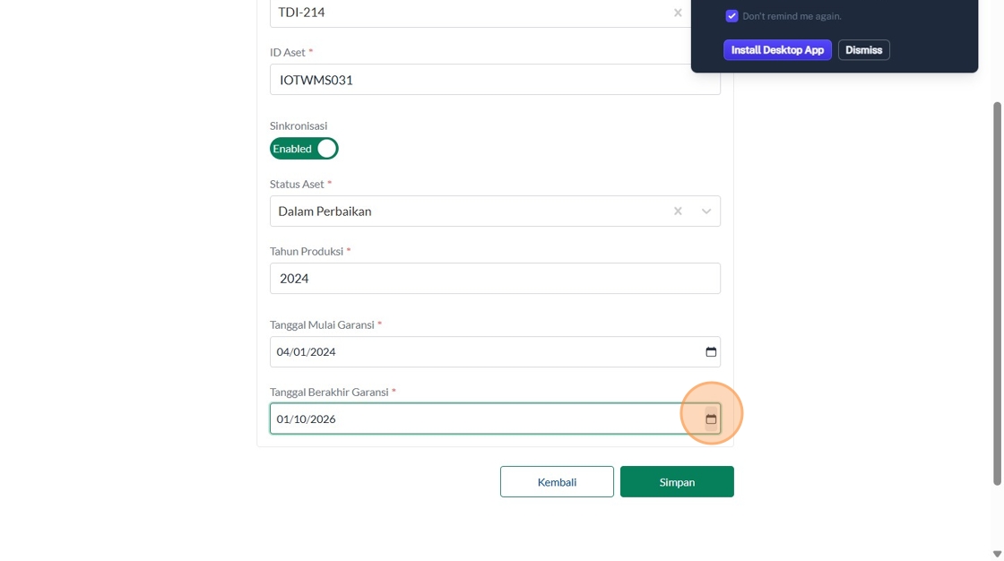The height and width of the screenshot is (561, 1004).
Task: Dismiss the desktop app notification
Action: point(863,50)
